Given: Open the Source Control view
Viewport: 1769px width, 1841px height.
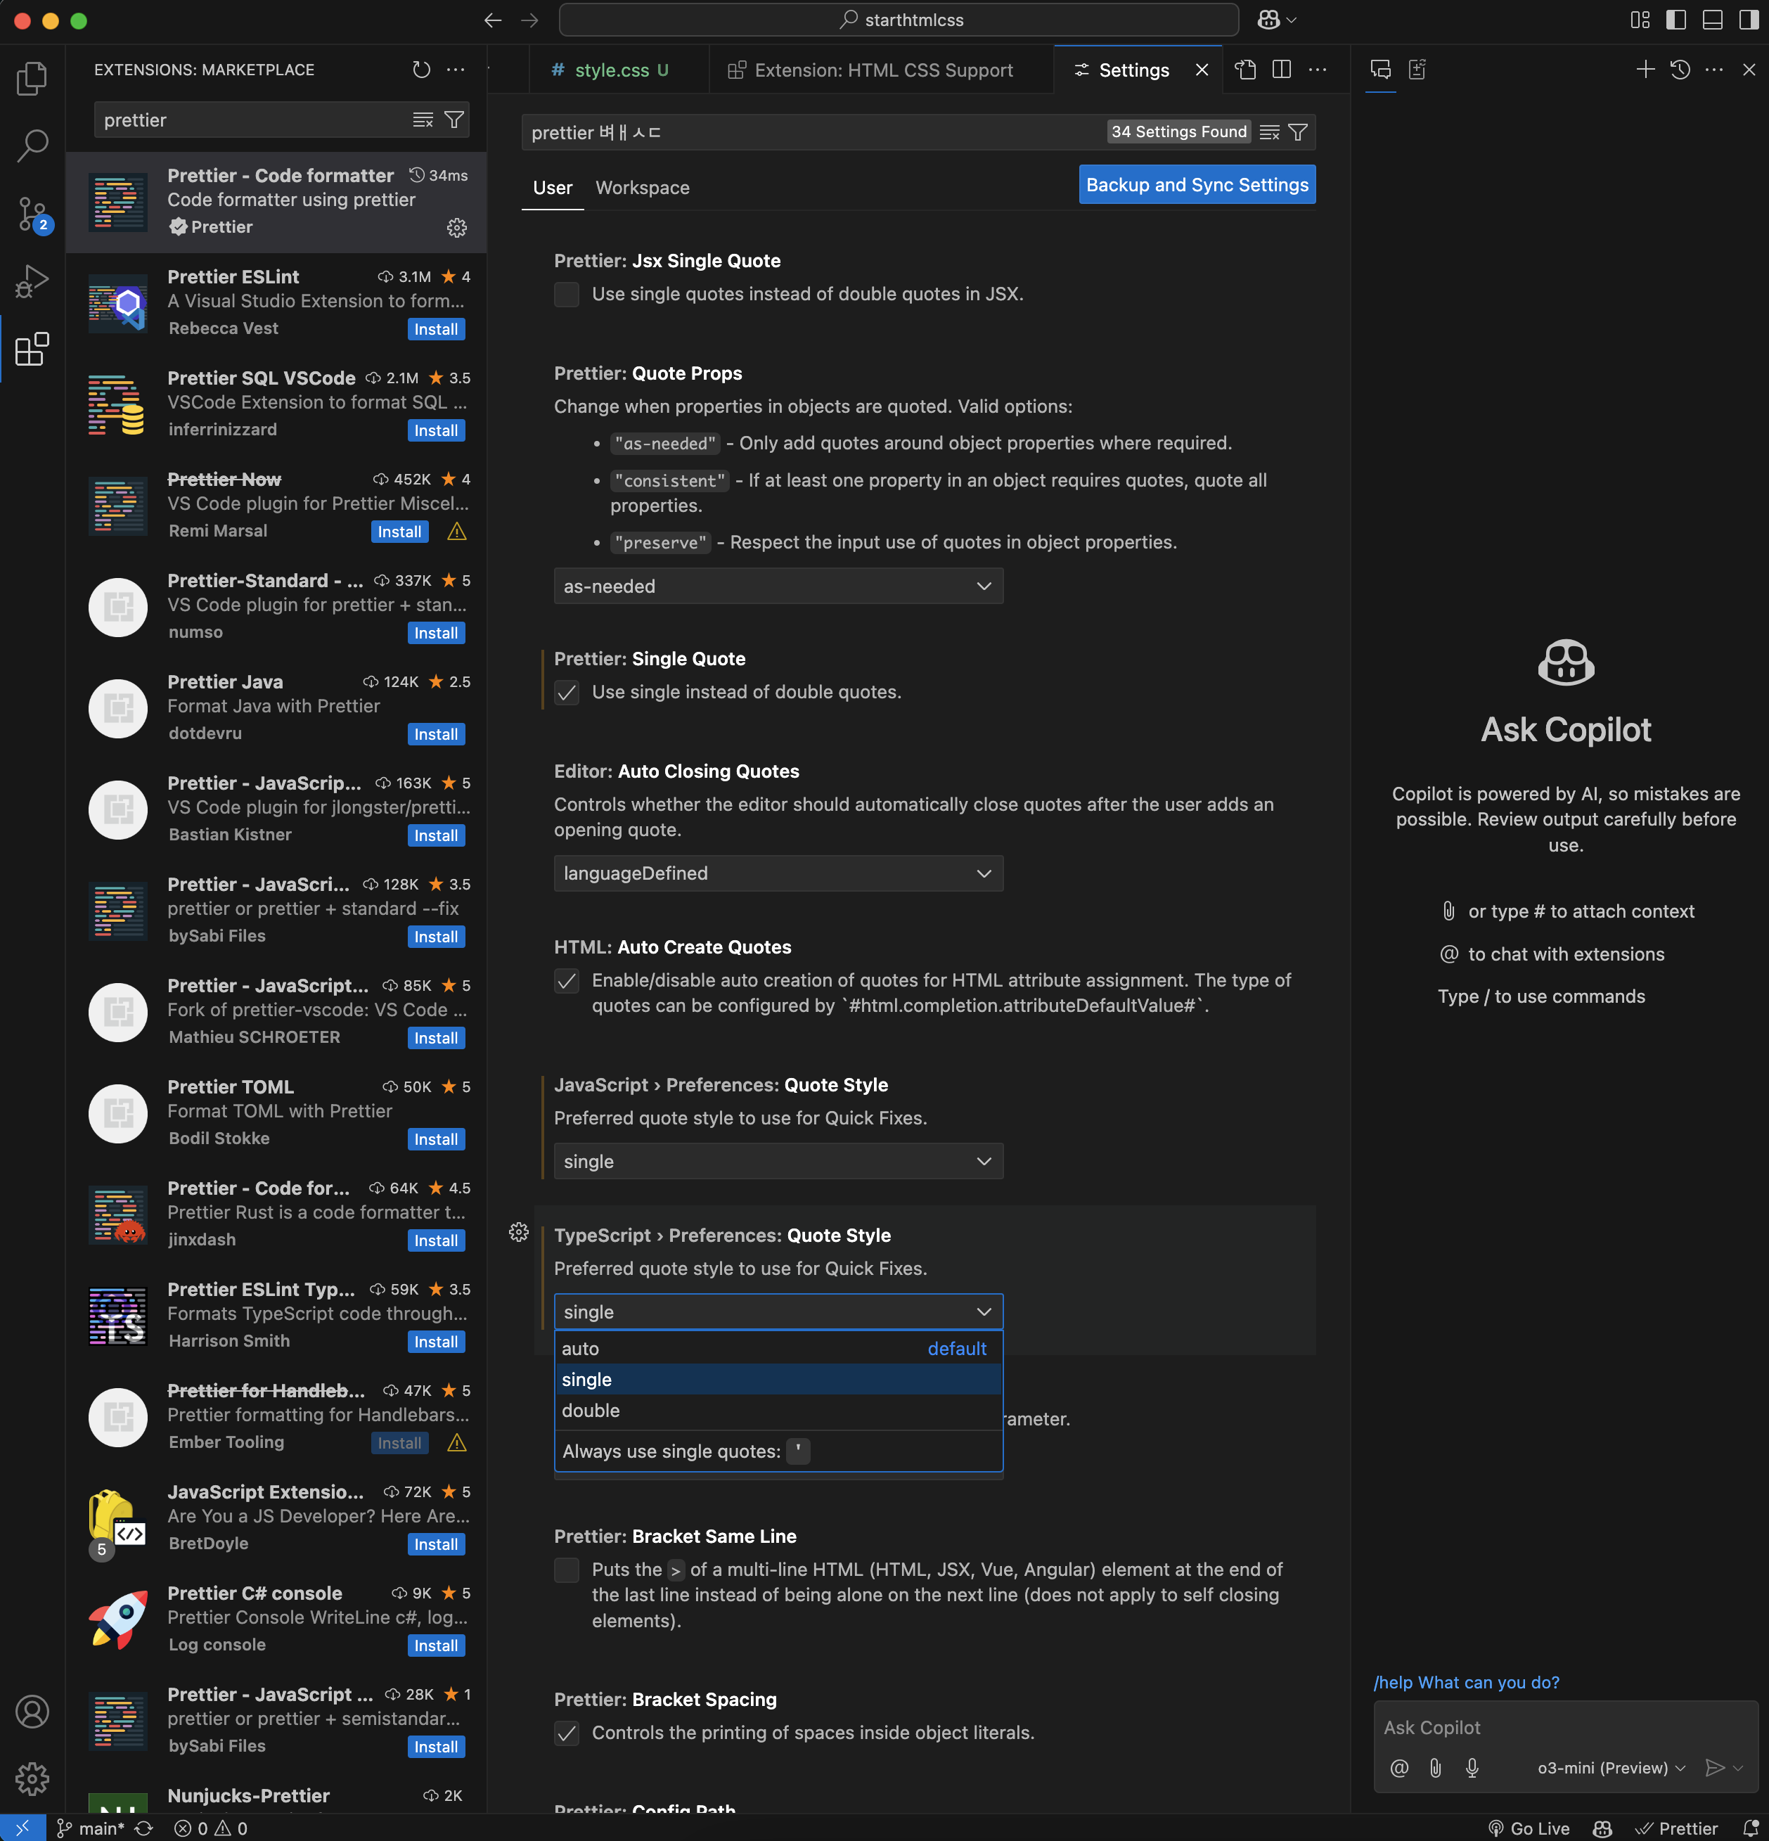Looking at the screenshot, I should pos(32,214).
